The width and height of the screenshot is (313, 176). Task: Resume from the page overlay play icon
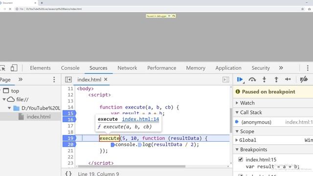coord(169,16)
